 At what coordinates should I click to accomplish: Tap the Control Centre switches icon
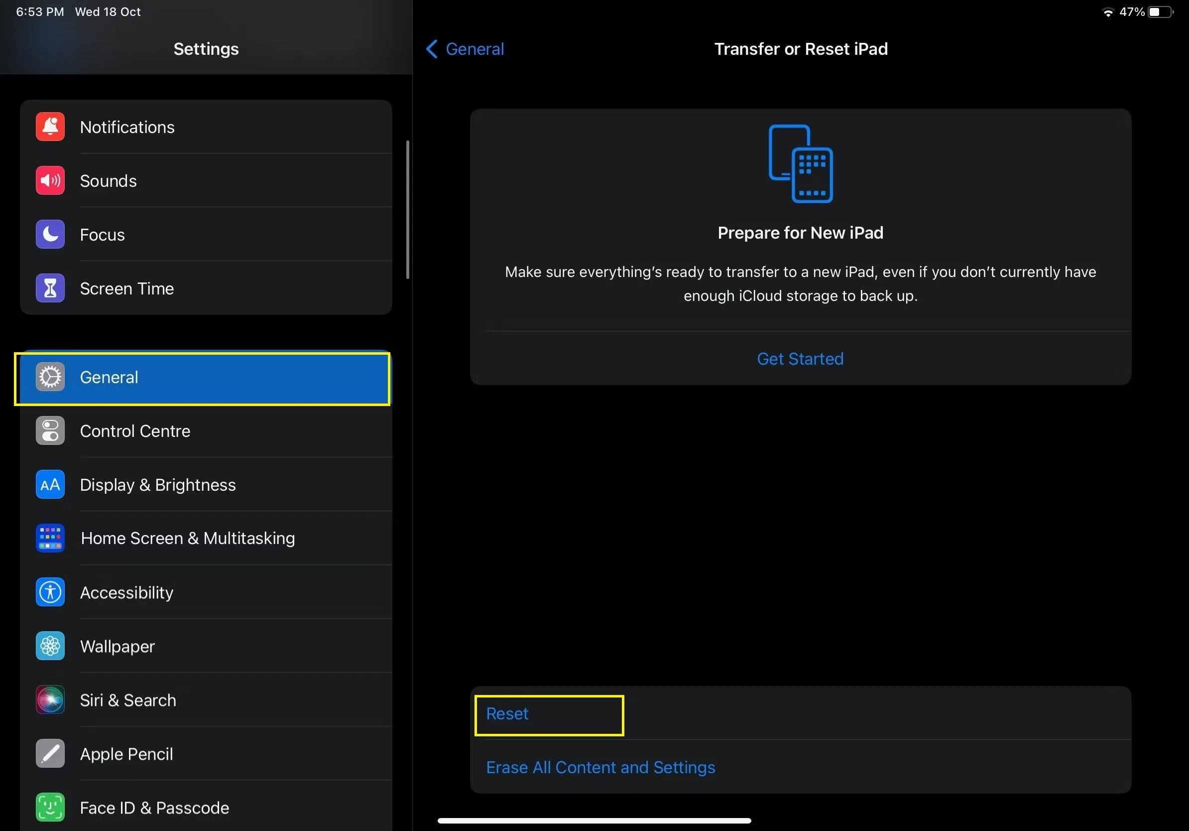pyautogui.click(x=50, y=431)
